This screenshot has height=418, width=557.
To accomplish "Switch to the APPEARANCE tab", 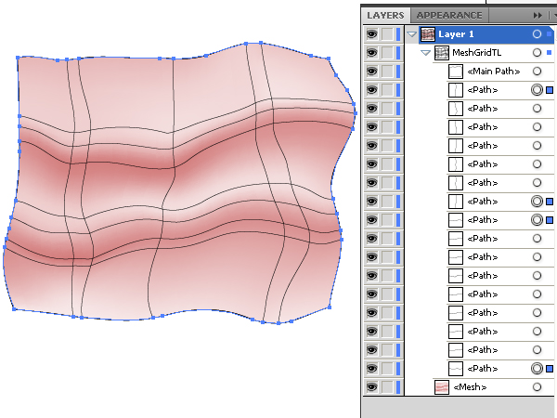I will pos(449,15).
